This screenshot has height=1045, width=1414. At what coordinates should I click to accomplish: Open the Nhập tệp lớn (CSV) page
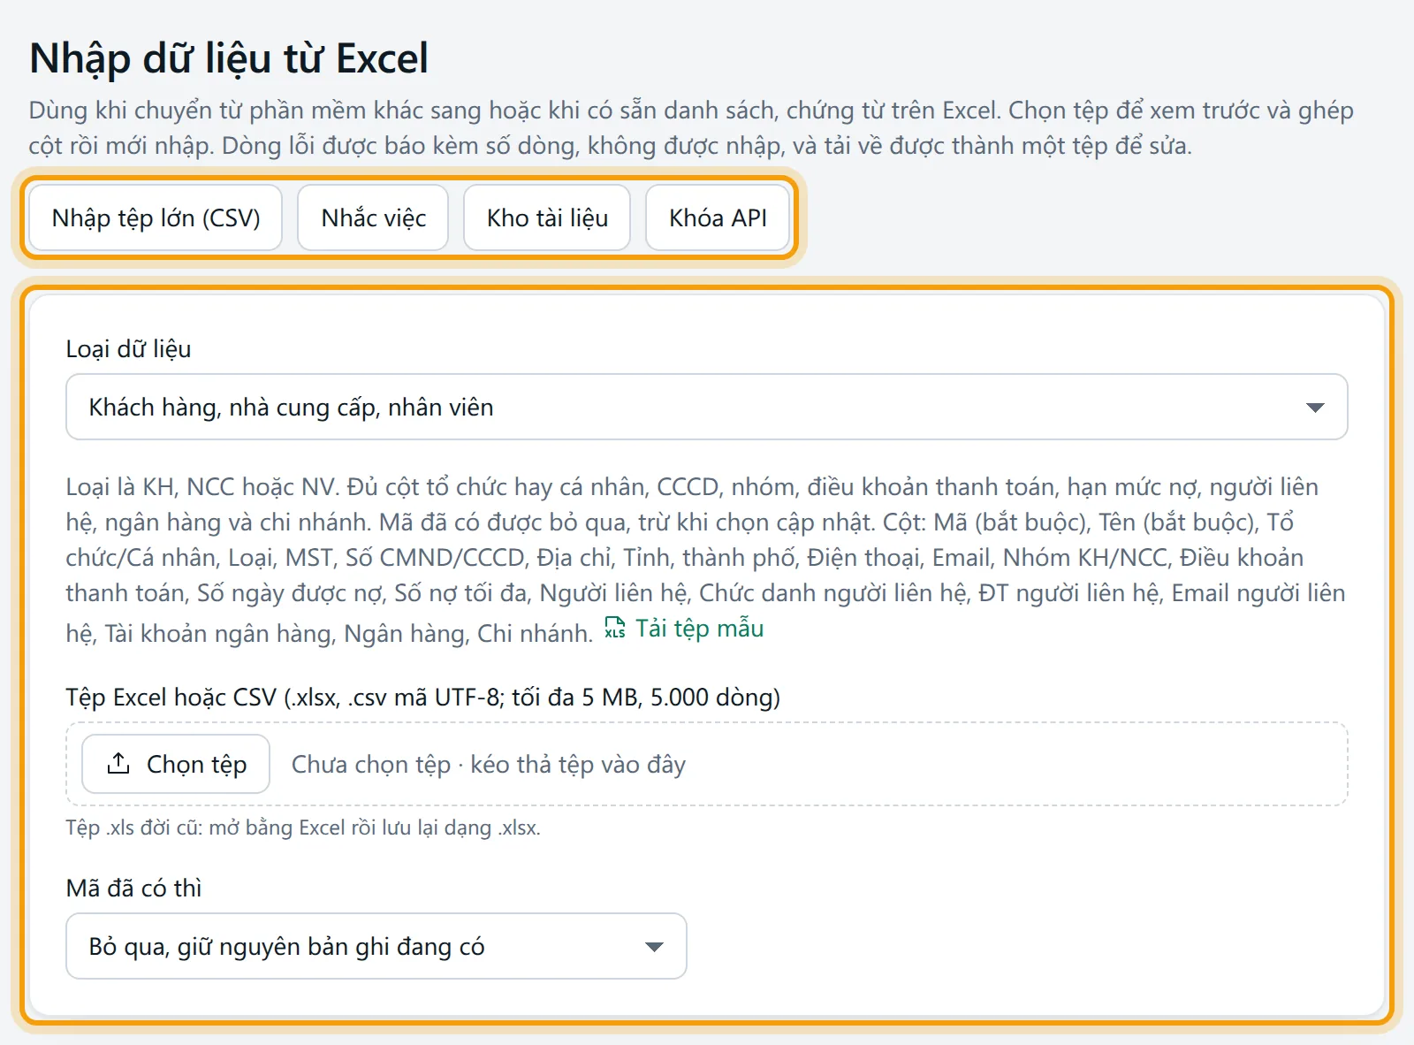(x=156, y=217)
